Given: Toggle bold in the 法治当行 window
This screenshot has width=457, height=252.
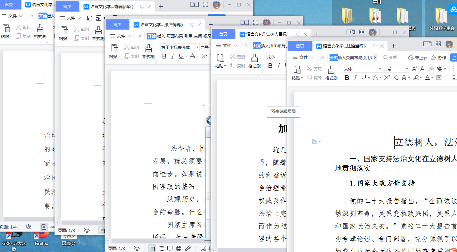Looking at the screenshot, I should point(347,78).
